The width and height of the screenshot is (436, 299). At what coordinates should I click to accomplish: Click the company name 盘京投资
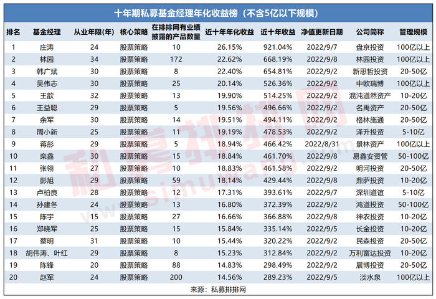[x=370, y=47]
